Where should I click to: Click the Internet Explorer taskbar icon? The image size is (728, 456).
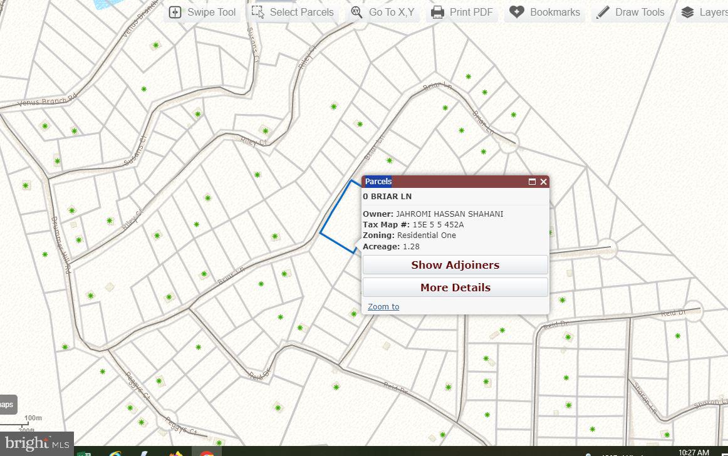tap(115, 452)
